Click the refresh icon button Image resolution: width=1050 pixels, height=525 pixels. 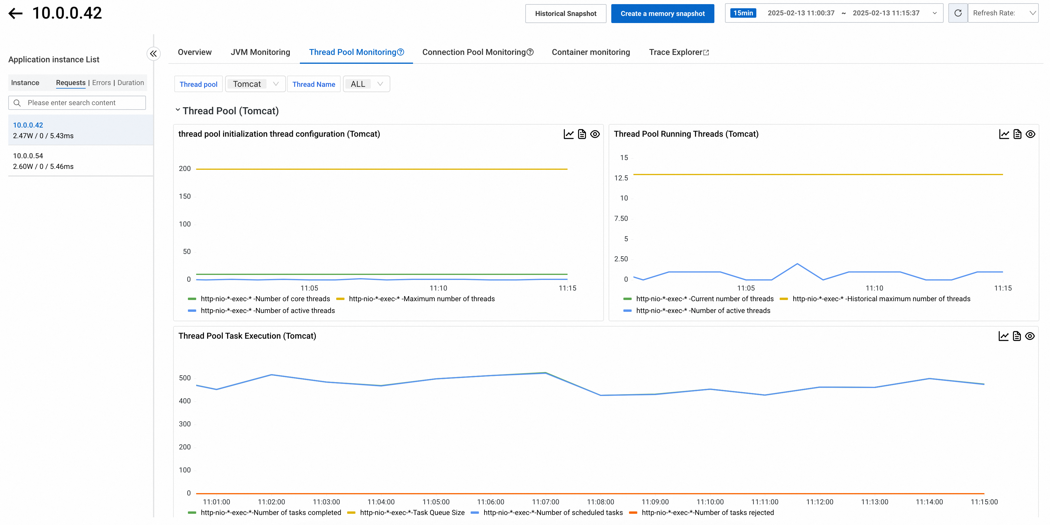[x=958, y=13]
